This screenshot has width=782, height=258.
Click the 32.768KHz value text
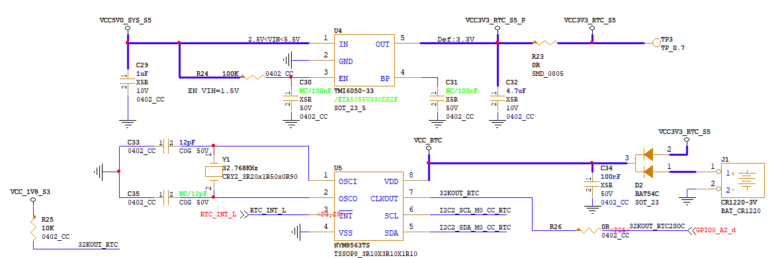click(x=240, y=168)
